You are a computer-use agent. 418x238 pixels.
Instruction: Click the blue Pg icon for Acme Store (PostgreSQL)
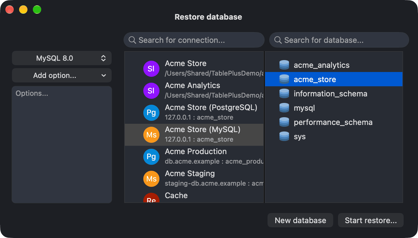click(151, 113)
